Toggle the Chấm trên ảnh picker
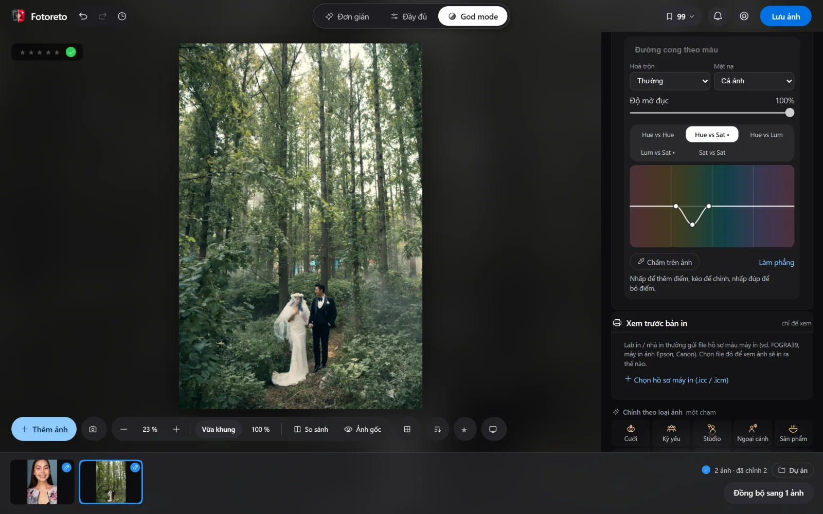Viewport: 823px width, 514px height. click(665, 262)
